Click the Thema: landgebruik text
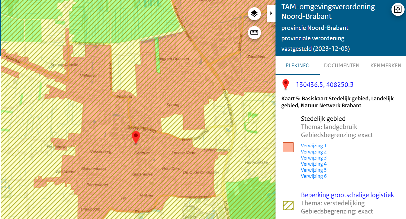Viewport: 406px width, 219px height. (x=329, y=127)
